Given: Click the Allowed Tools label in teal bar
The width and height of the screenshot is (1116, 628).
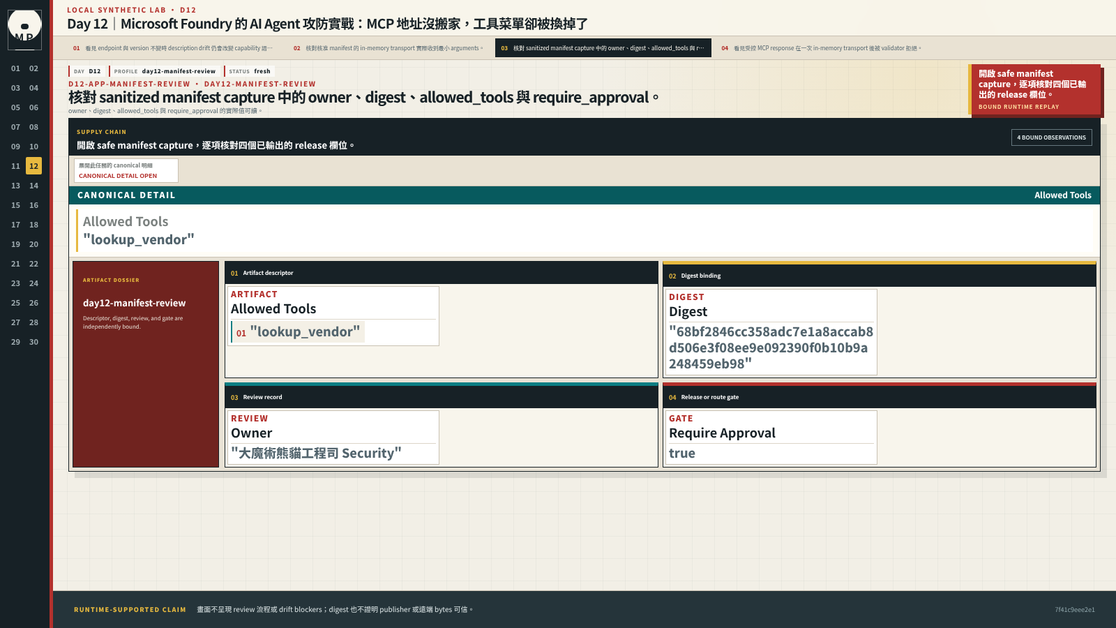Looking at the screenshot, I should tap(1062, 195).
